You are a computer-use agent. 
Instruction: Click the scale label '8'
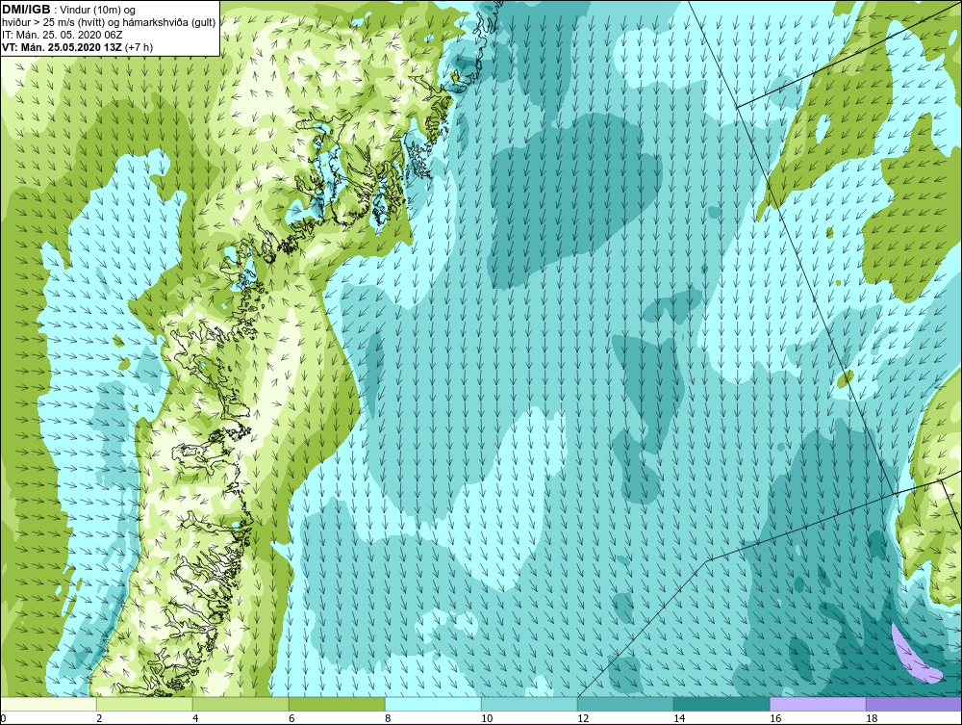tap(388, 718)
